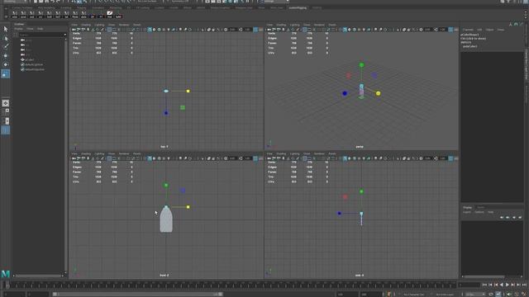This screenshot has width=529, height=297.
Task: Play animation backwards
Action: 502,285
